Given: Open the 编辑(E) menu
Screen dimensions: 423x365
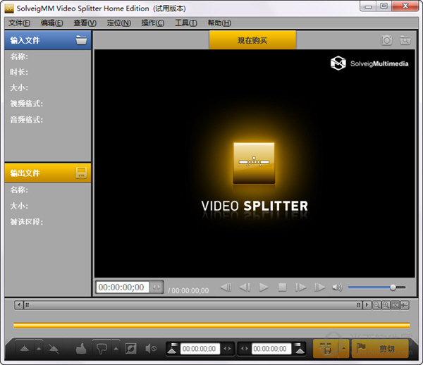Looking at the screenshot, I should tap(51, 23).
